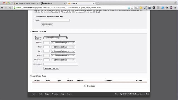
Task: Open the Help footer link
Action: click(41, 94)
